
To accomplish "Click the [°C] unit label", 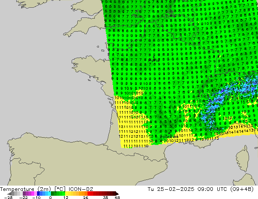I will point(60,189).
